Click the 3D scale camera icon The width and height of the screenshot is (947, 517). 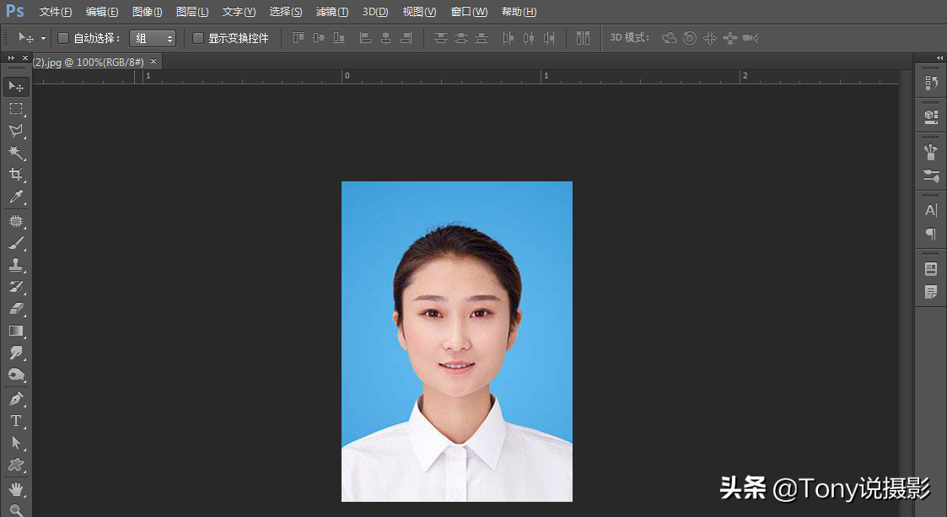(x=751, y=38)
